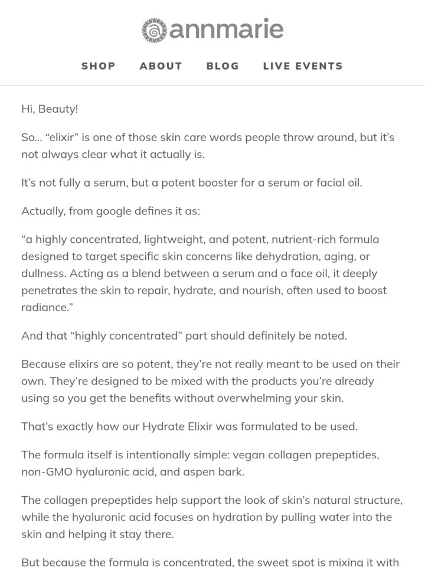Click the paragraph starting "Because elixirs are so potent"
This screenshot has height=567, width=425.
point(210,381)
